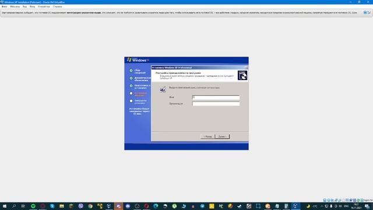This screenshot has width=373, height=210.
Task: Open the Windows notification center
Action: click(x=367, y=206)
